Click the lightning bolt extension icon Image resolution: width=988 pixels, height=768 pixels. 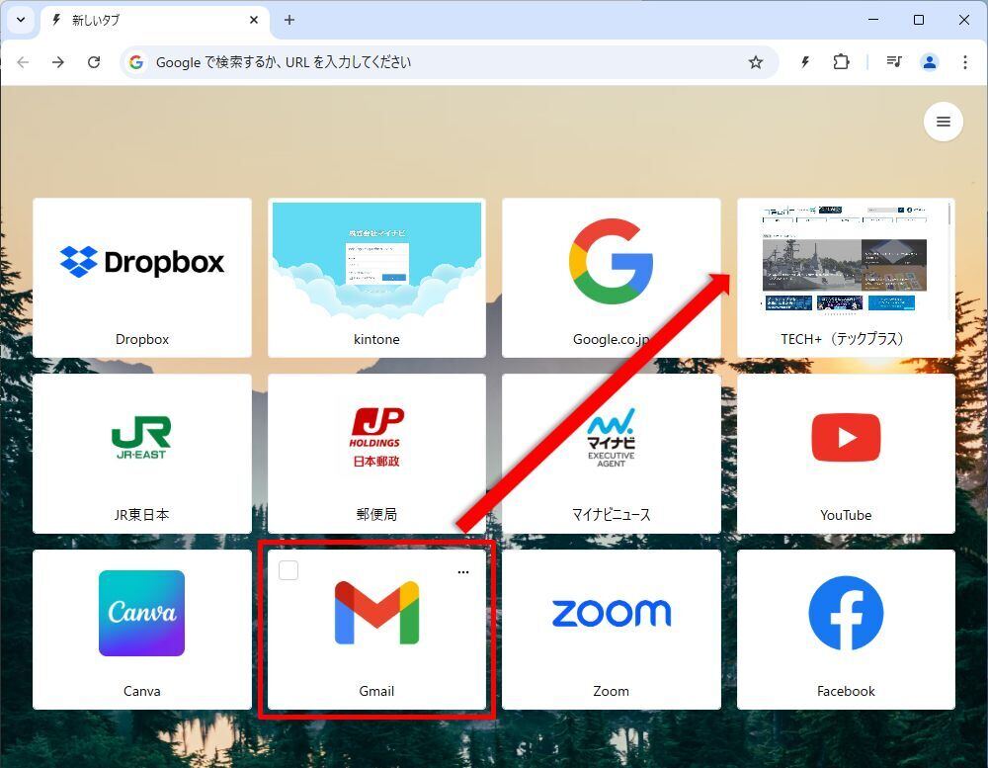804,62
